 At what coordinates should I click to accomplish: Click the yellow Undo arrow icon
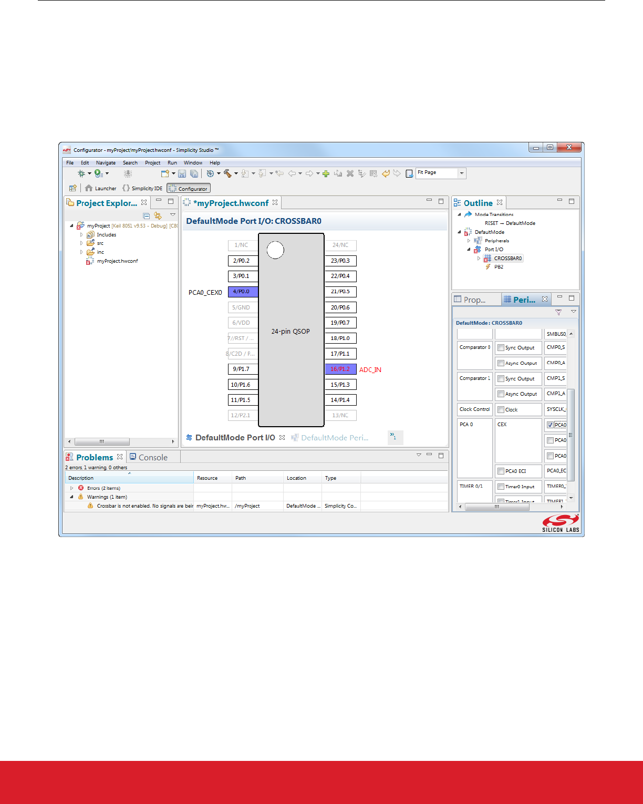[x=386, y=173]
